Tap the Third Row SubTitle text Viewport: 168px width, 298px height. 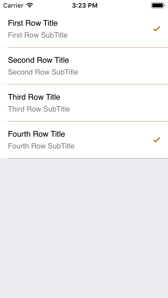(39, 109)
